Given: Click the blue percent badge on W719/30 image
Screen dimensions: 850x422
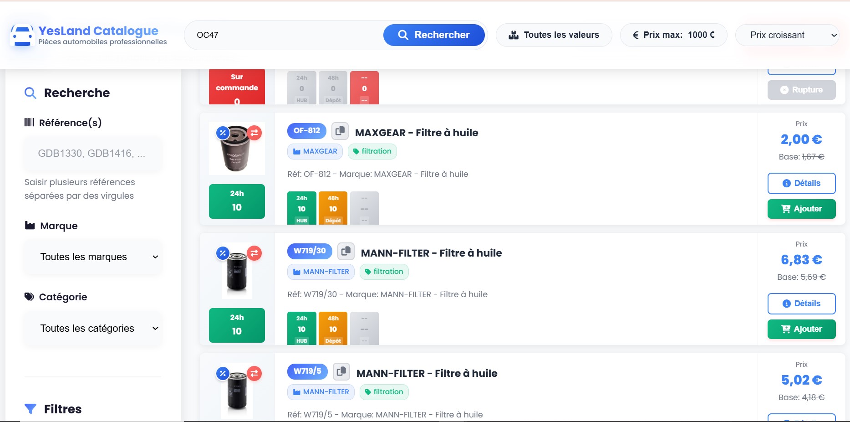Looking at the screenshot, I should (x=223, y=253).
